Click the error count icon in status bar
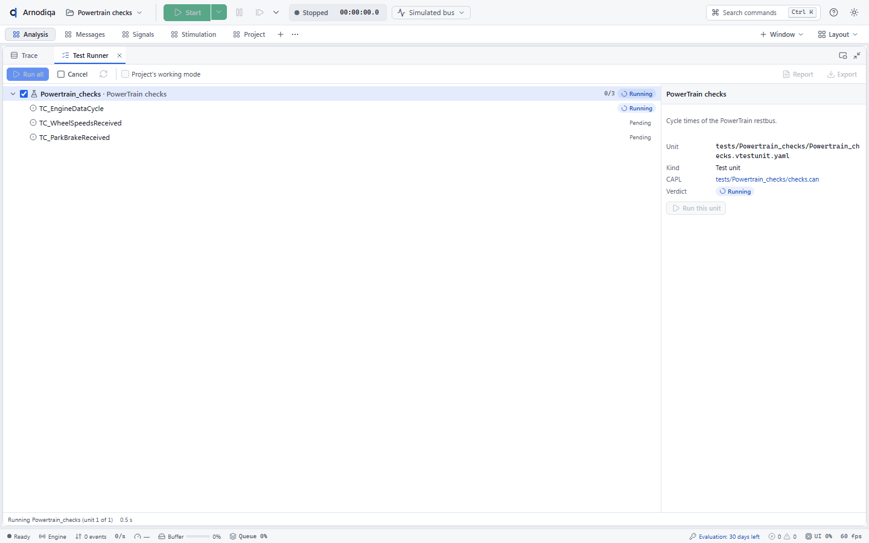869x543 pixels. pos(772,536)
